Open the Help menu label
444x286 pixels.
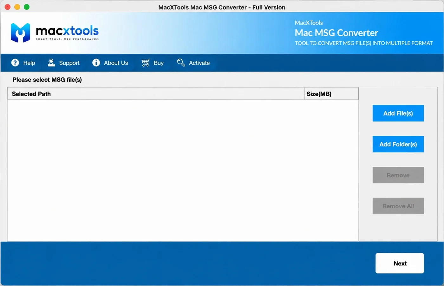29,63
